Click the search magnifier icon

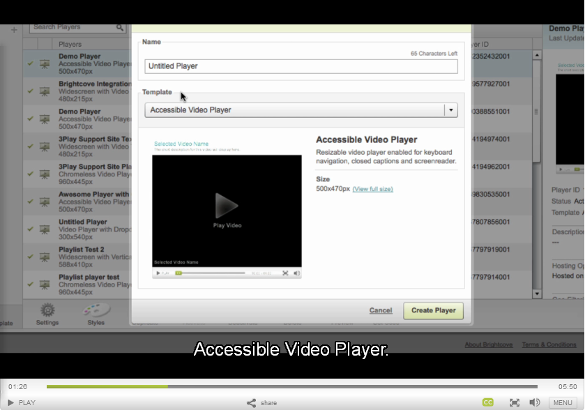[x=120, y=28]
